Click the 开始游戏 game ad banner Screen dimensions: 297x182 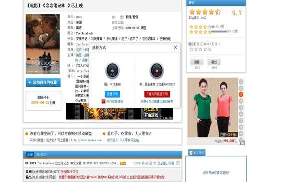120,113
